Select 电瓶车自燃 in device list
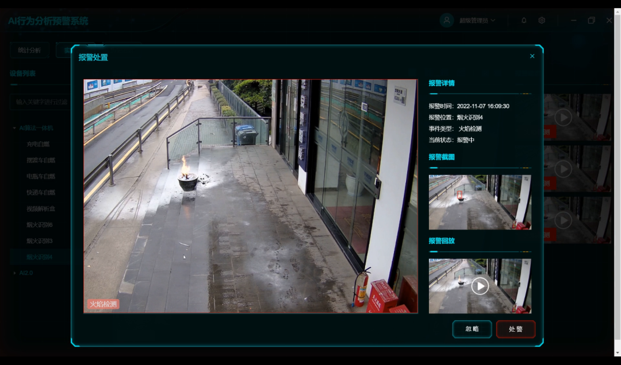Screen dimensions: 621x365 pyautogui.click(x=41, y=176)
